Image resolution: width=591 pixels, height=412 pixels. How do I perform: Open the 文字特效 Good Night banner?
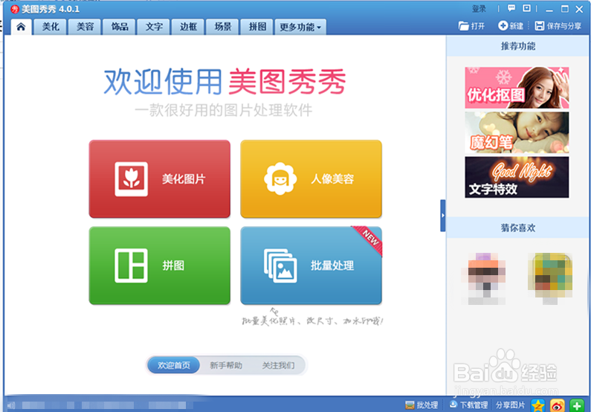517,177
